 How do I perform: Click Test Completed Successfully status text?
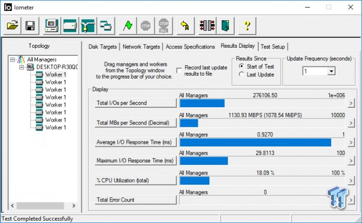tap(37, 218)
